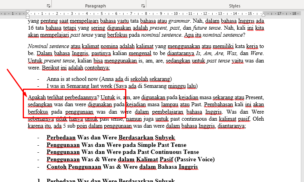This screenshot has height=182, width=304.
Task: Click bulleted item "Perbedaan Was dan Were Berdasarkan Subyek"
Action: (x=111, y=138)
